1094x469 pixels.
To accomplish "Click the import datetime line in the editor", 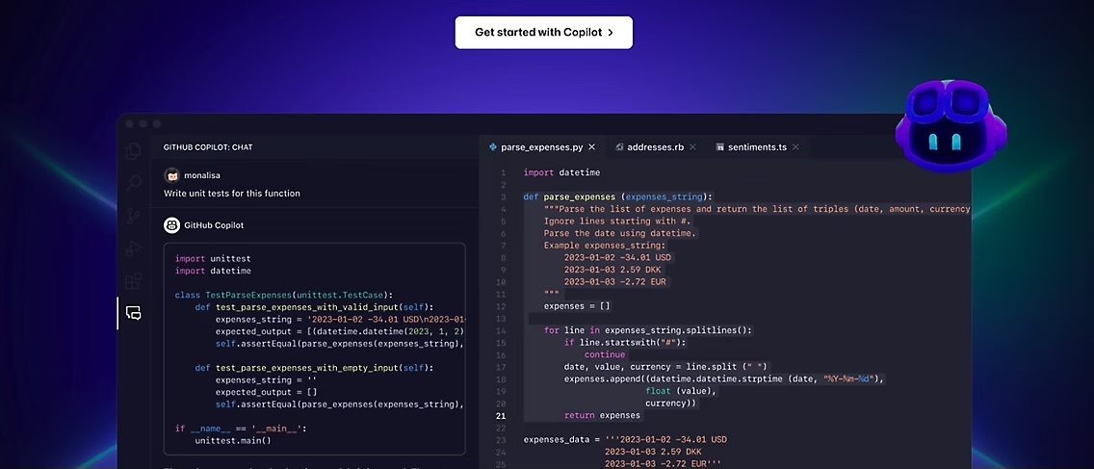I will click(561, 172).
